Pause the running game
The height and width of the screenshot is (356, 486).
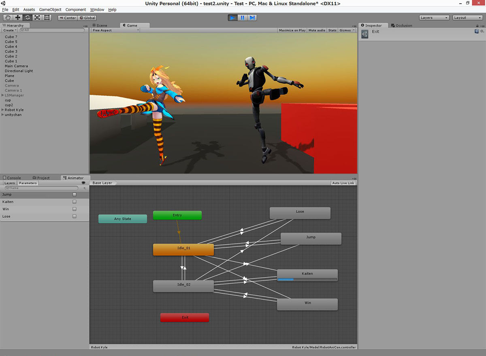pyautogui.click(x=242, y=17)
